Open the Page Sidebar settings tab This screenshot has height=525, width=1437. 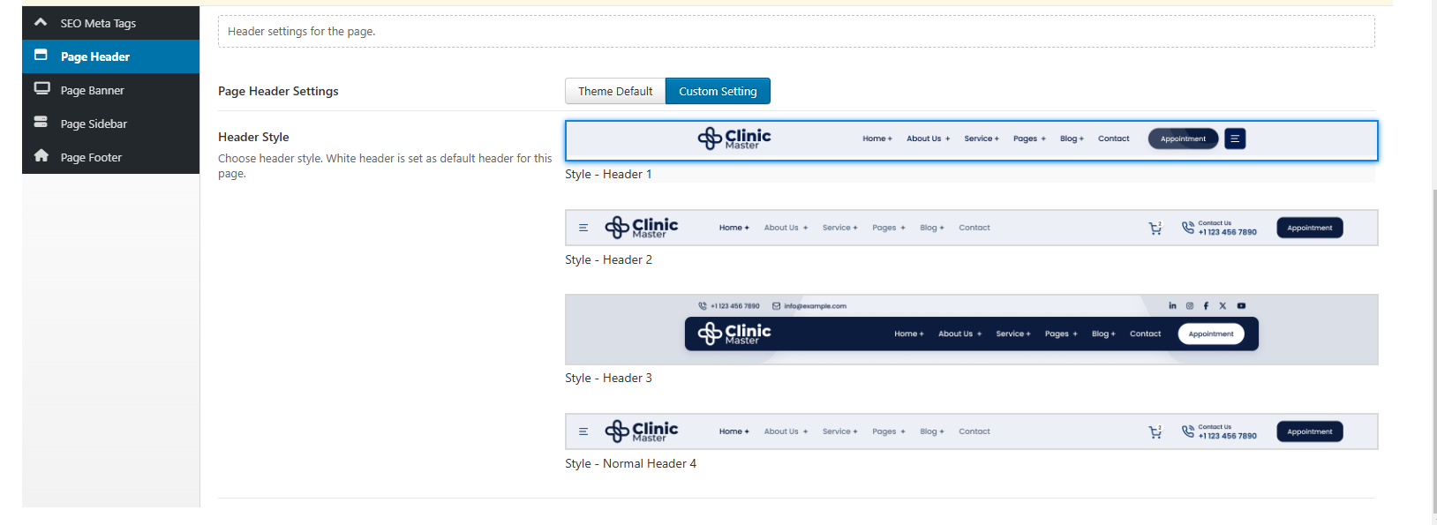[94, 124]
